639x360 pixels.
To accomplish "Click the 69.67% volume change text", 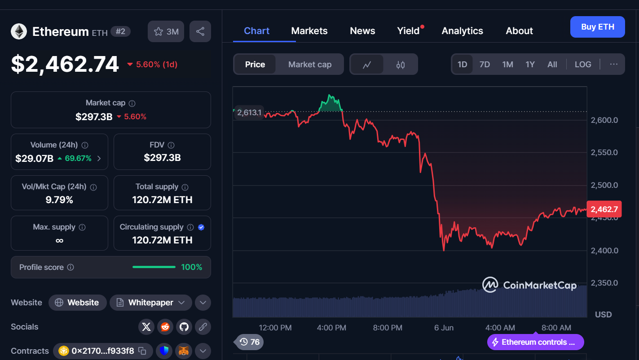I will click(x=78, y=158).
